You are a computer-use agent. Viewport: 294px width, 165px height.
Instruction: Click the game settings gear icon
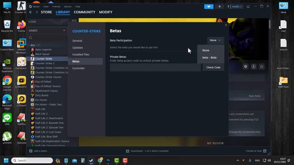(245, 66)
